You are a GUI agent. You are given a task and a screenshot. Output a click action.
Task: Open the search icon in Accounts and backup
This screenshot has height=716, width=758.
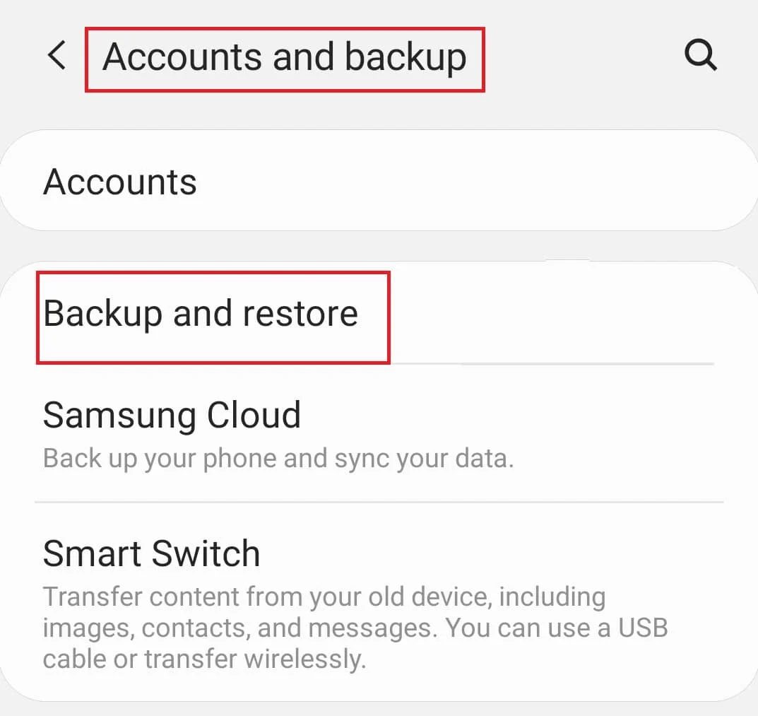pyautogui.click(x=700, y=54)
